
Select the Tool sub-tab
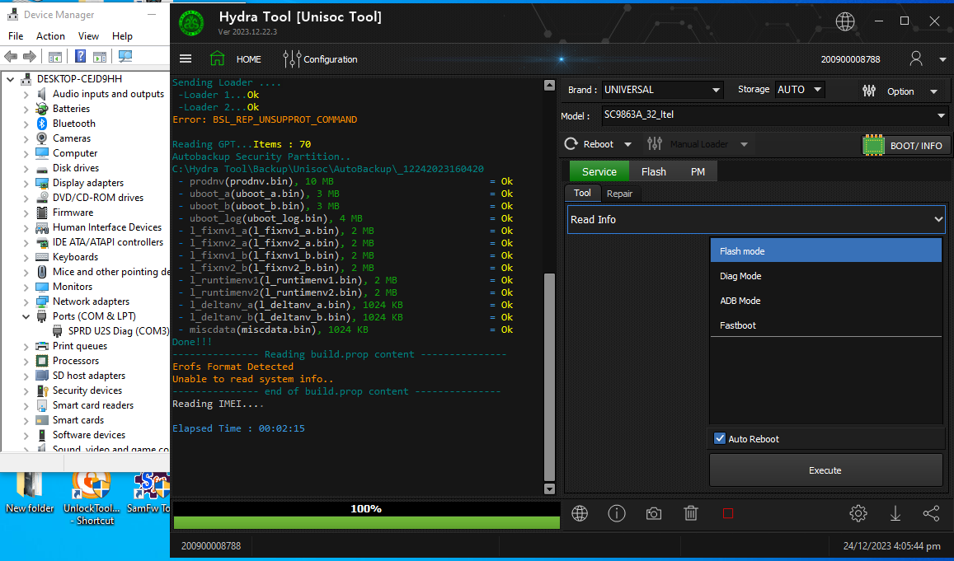click(582, 194)
